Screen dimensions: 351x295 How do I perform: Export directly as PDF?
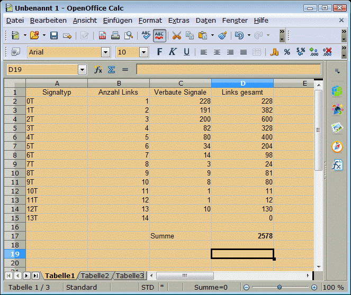[102, 35]
